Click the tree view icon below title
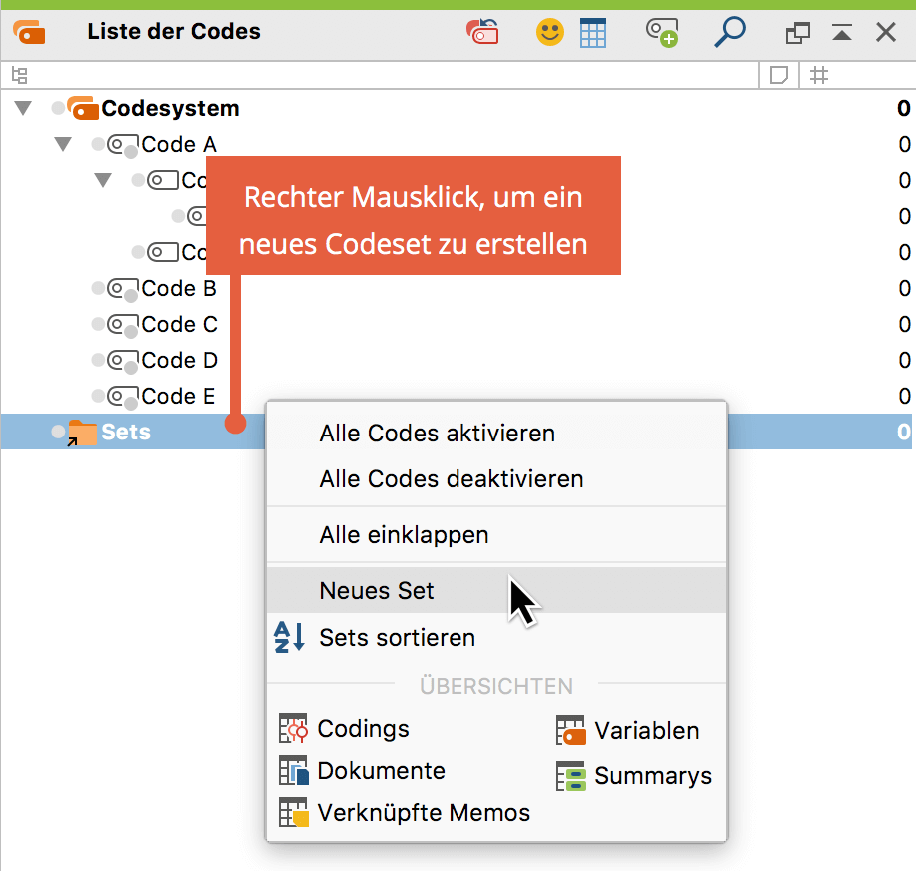The width and height of the screenshot is (916, 871). [x=20, y=75]
